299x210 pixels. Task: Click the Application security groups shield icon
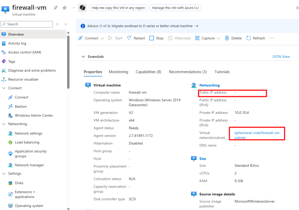pyautogui.click(x=11, y=154)
